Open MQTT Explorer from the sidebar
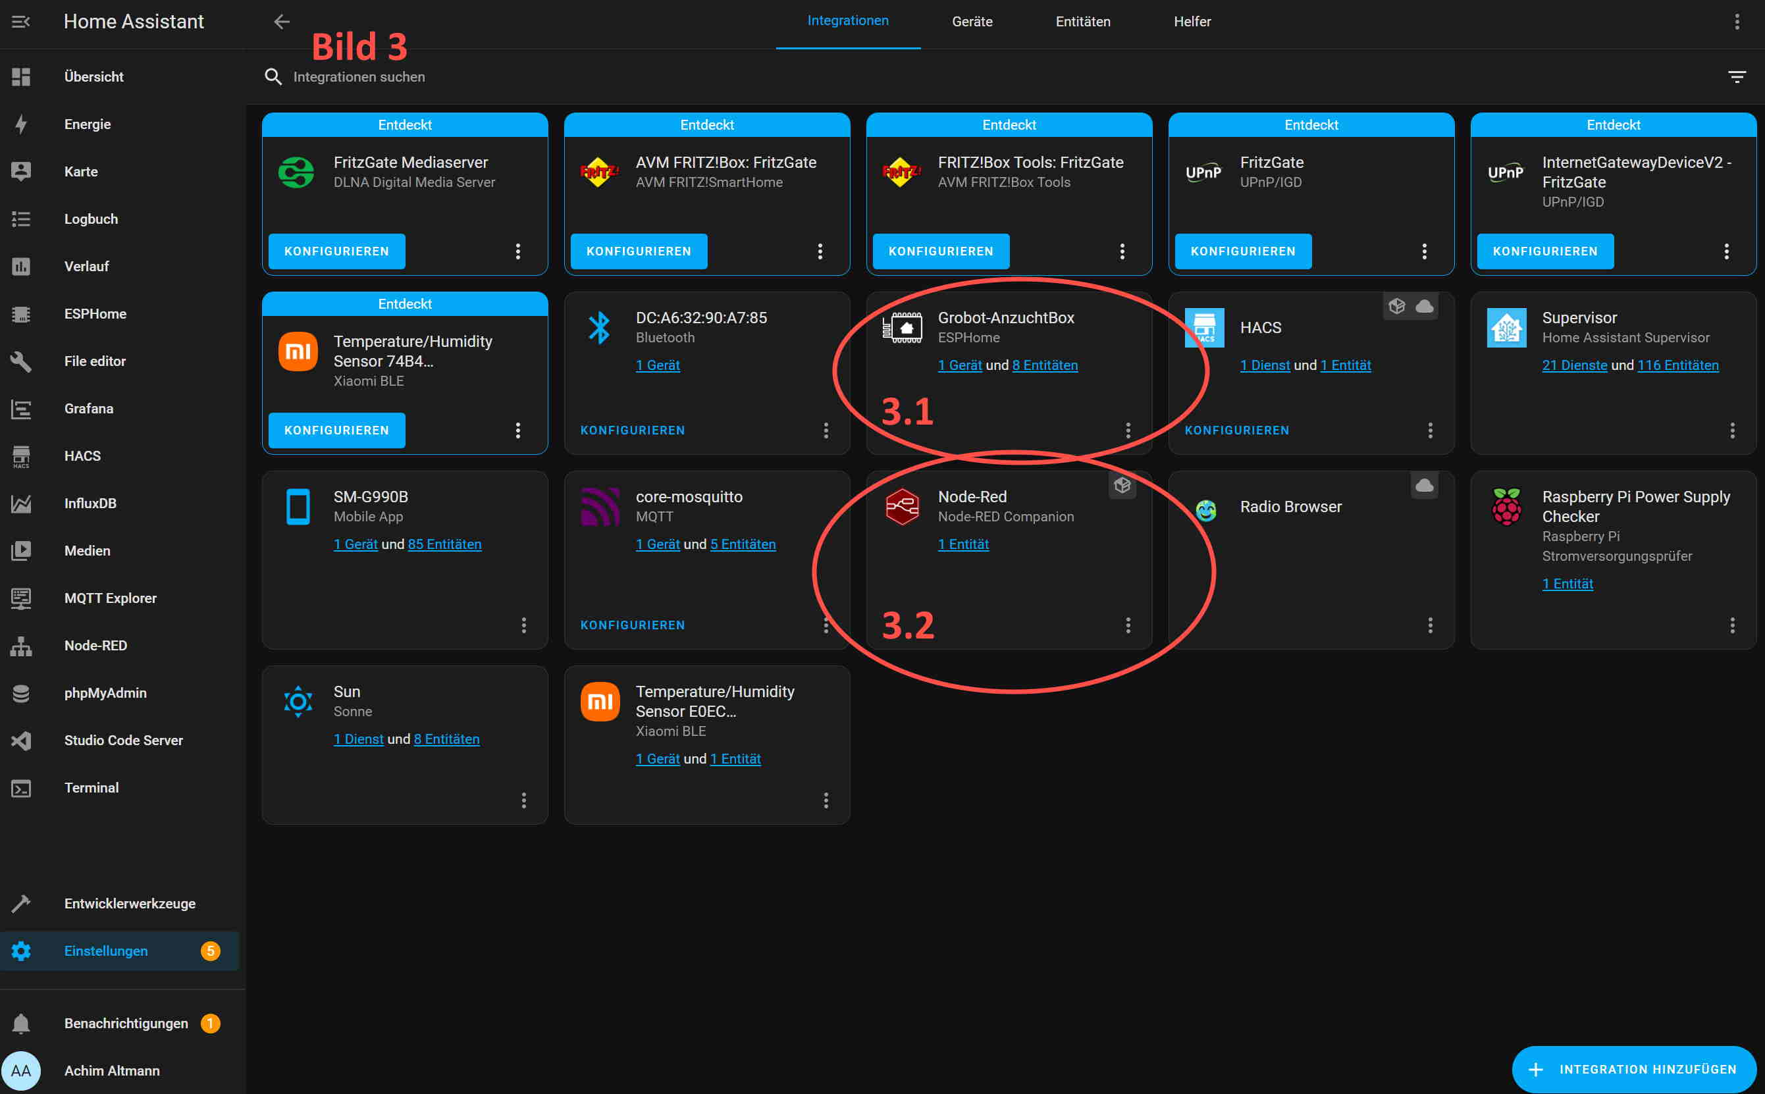1765x1094 pixels. 110,598
